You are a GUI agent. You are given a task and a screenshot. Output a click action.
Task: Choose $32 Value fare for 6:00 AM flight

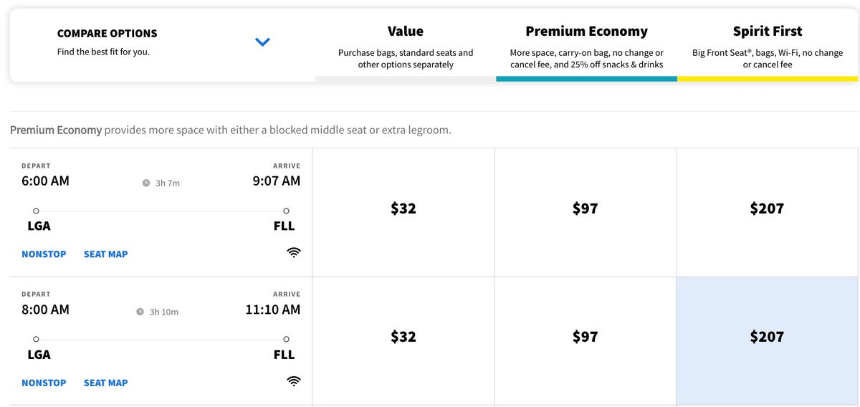tap(403, 209)
